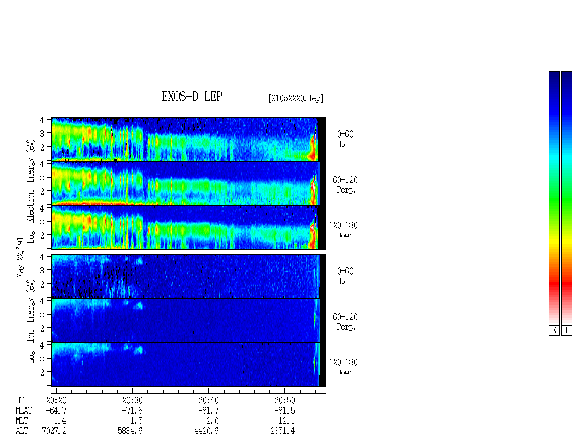Image resolution: width=574 pixels, height=444 pixels.
Task: Click the ALT row label
Action: 22,431
